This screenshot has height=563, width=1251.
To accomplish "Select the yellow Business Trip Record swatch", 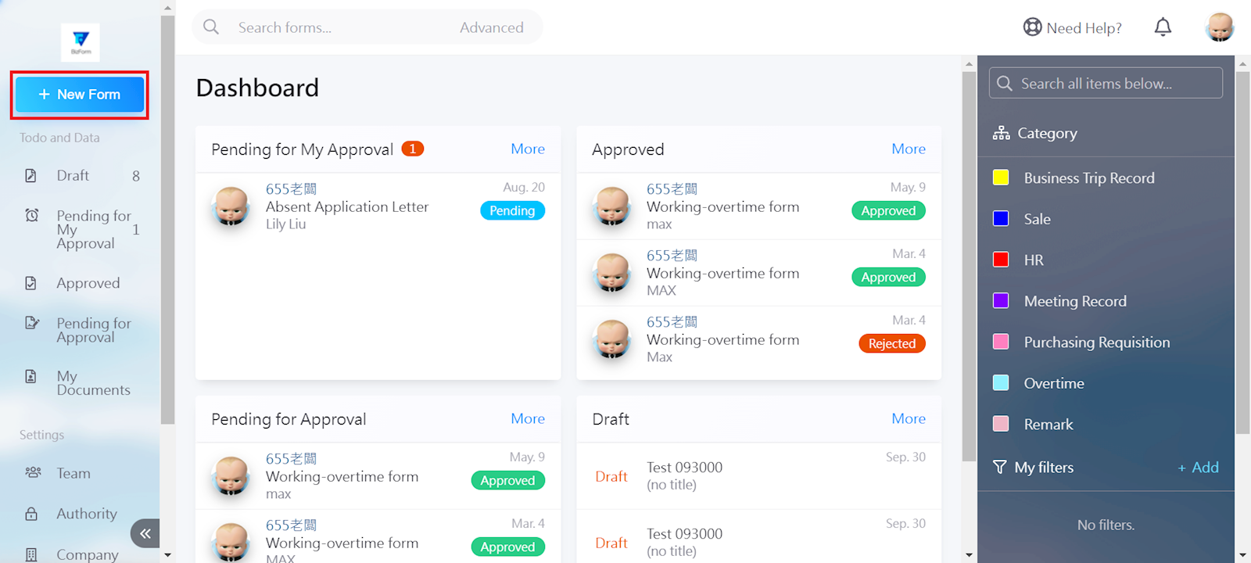I will pyautogui.click(x=1000, y=178).
